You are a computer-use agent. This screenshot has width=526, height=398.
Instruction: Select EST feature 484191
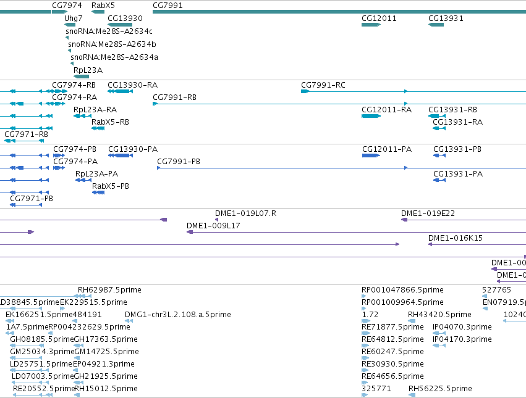tap(87, 315)
